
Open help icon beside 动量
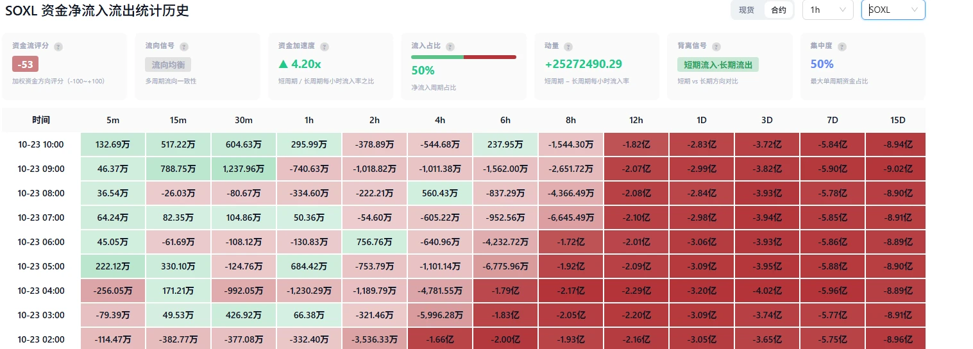click(568, 47)
